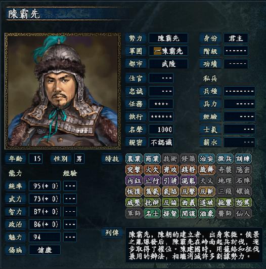Click the 酒豪 skill badge
This screenshot has width=266, height=269.
click(x=207, y=214)
